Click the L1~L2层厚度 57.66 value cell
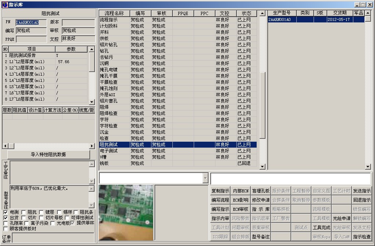The height and width of the screenshot is (246, 375). coord(71,62)
